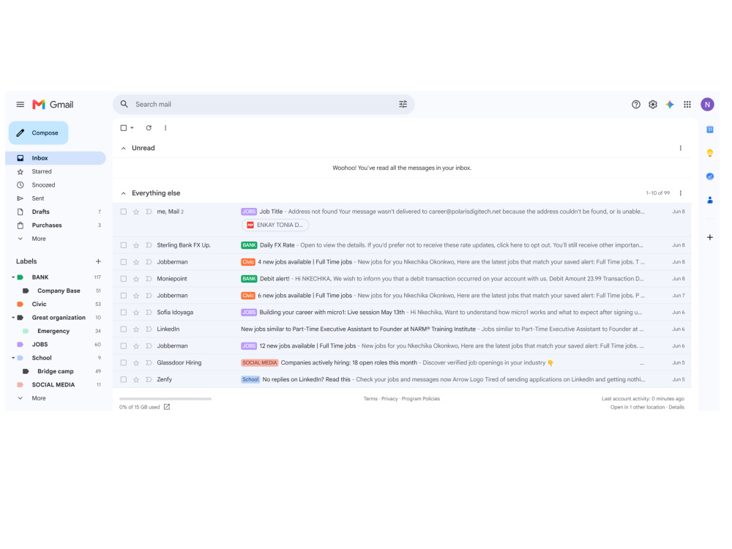Screen dimensions: 732x549
Task: Expand More under SOCIAL MEDIA label
Action: (x=38, y=398)
